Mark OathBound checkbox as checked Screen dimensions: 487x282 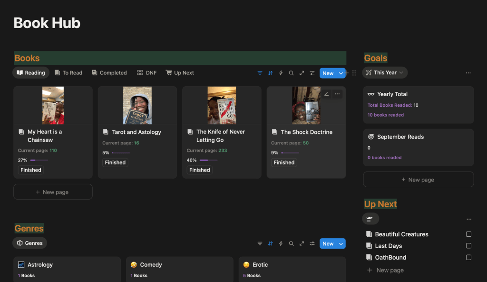(468, 257)
